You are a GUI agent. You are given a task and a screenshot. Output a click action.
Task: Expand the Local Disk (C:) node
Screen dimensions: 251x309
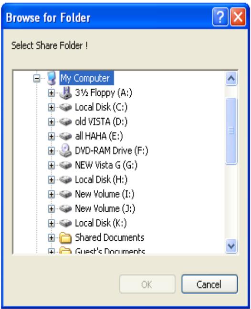51,107
